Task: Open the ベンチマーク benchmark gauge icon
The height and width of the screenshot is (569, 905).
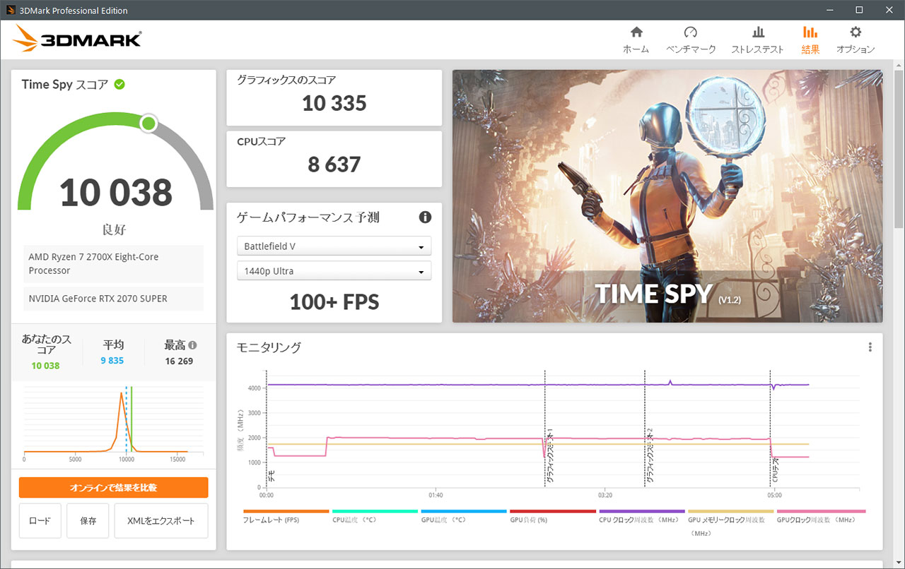Action: (x=691, y=32)
